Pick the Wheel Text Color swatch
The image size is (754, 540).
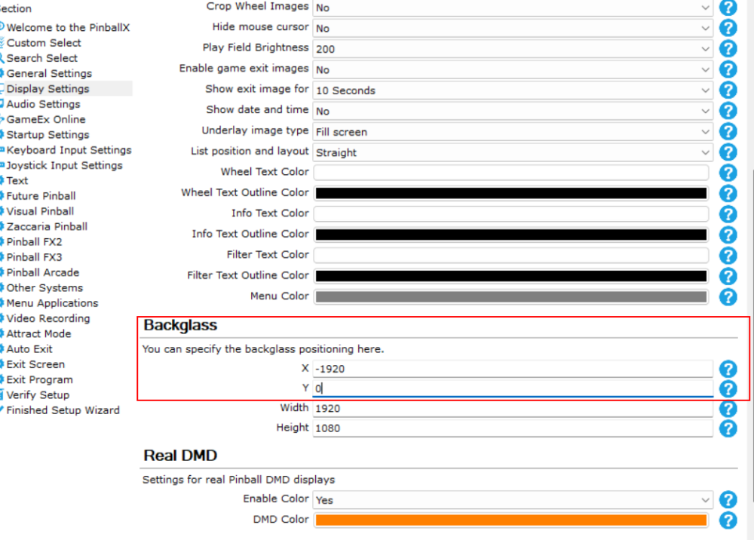pyautogui.click(x=511, y=173)
